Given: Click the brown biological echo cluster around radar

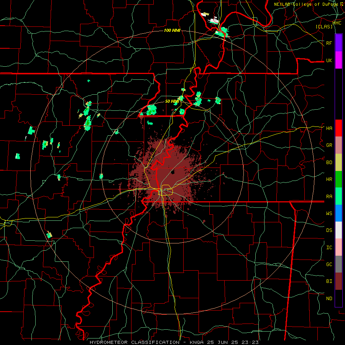Looking at the screenshot, I should [x=168, y=174].
